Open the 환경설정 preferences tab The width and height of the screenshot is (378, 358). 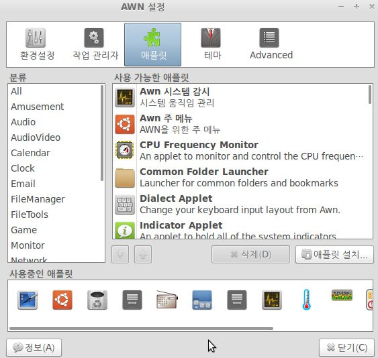coord(37,44)
